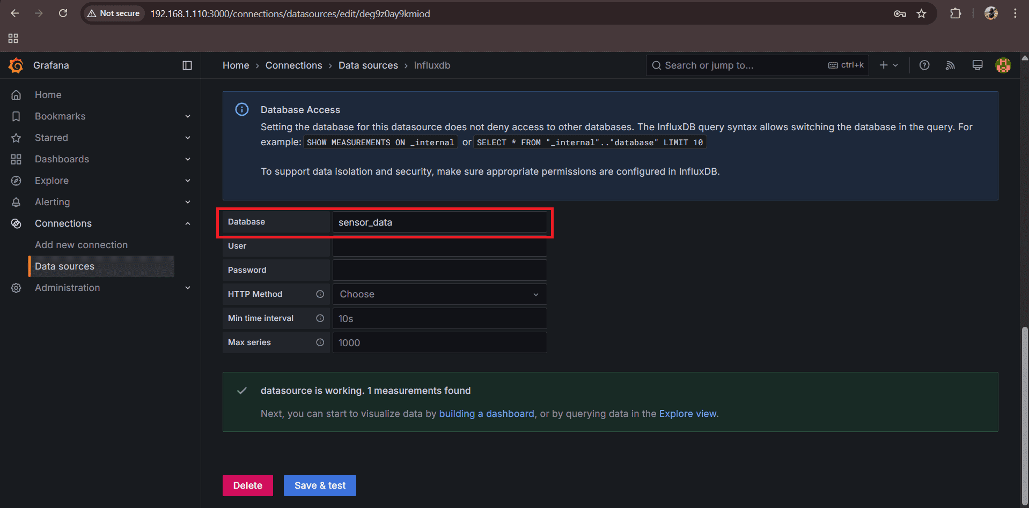Click the monitor icon in the top bar

(x=977, y=65)
